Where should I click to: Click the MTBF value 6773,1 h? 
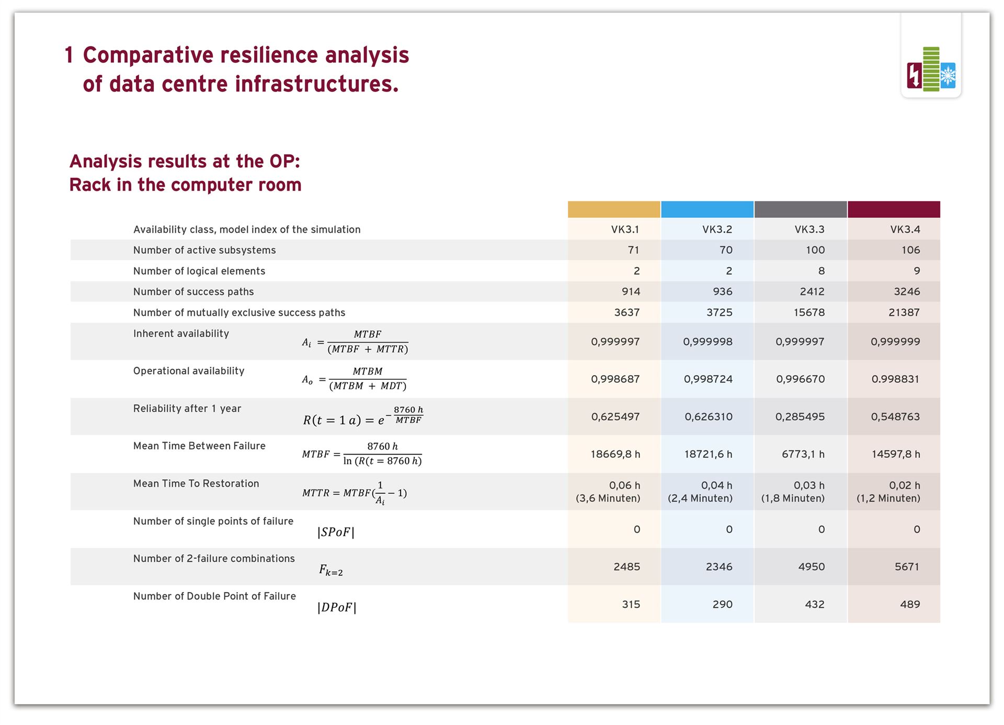pyautogui.click(x=803, y=454)
